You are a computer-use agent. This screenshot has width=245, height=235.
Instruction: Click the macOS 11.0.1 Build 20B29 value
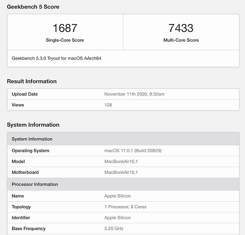pos(133,151)
